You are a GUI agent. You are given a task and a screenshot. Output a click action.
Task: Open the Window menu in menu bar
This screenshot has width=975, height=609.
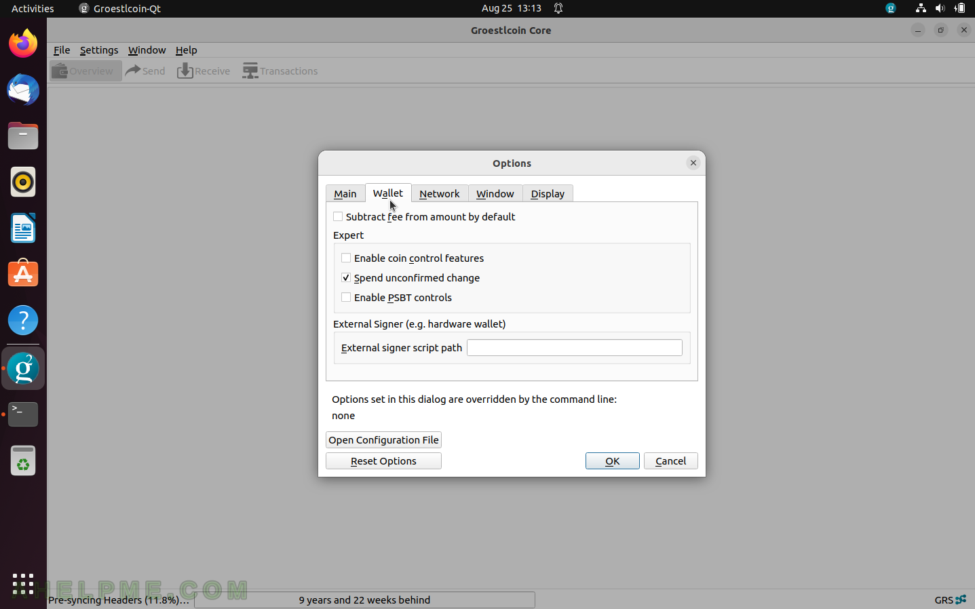pyautogui.click(x=147, y=50)
